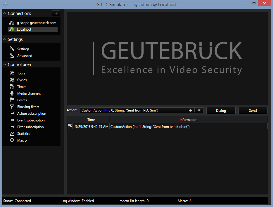
Task: Click the Action input field text
Action: 120,110
